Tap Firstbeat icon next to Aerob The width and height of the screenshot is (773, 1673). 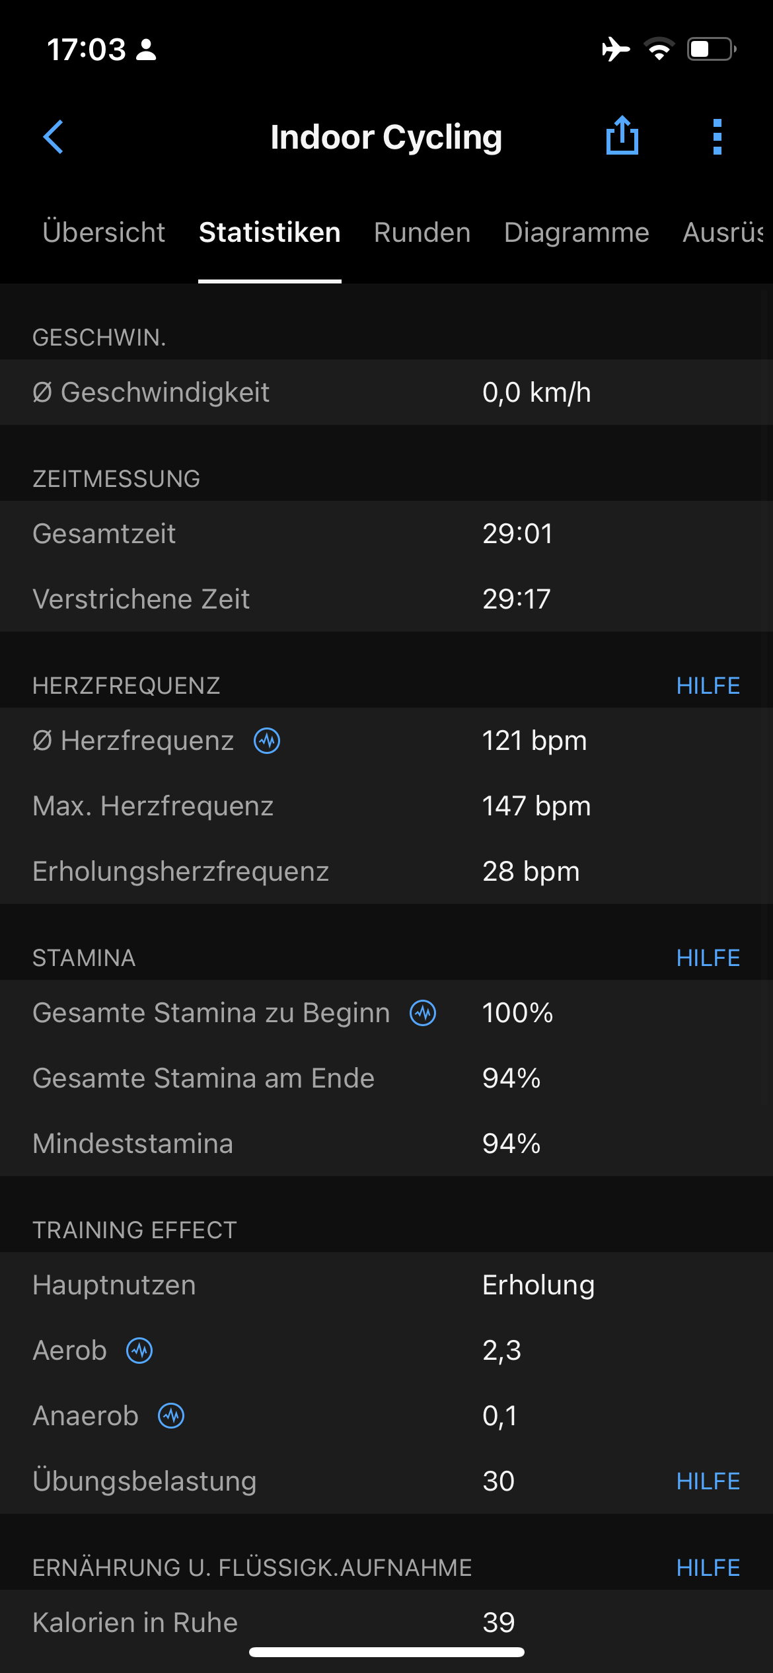point(139,1351)
